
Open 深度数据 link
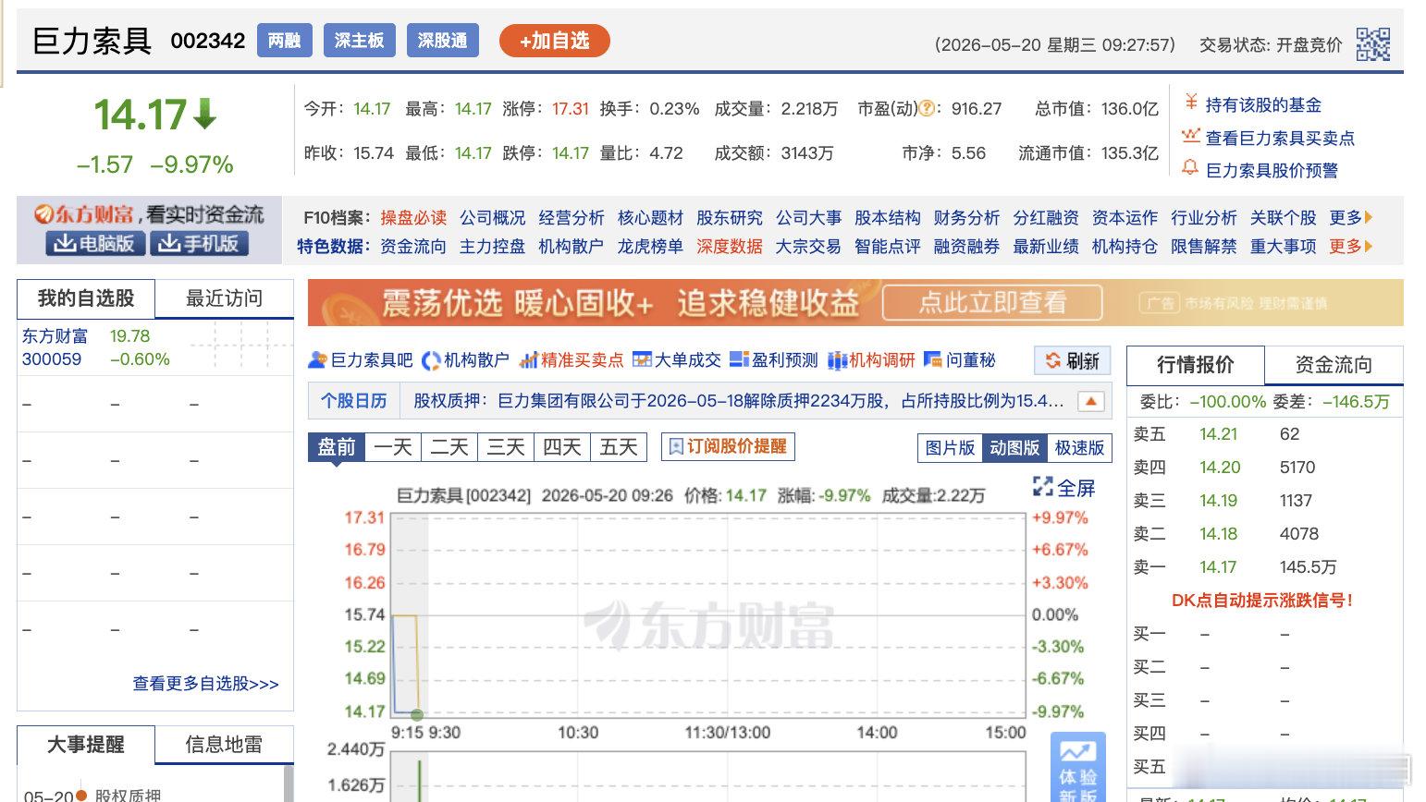(730, 247)
